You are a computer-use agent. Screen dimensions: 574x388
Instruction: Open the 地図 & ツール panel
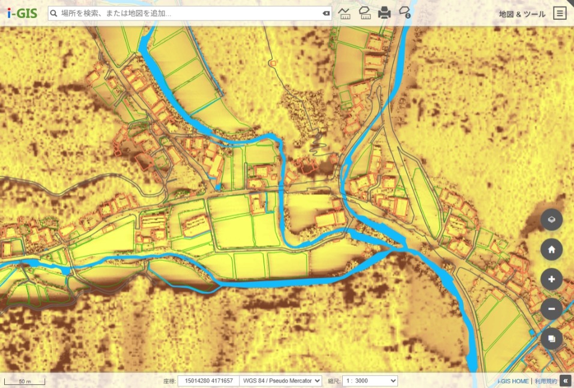pos(522,13)
